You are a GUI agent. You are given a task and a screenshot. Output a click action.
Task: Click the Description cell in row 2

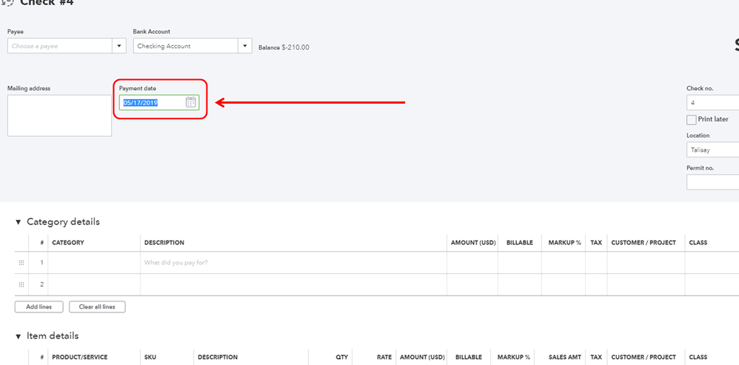pyautogui.click(x=294, y=284)
